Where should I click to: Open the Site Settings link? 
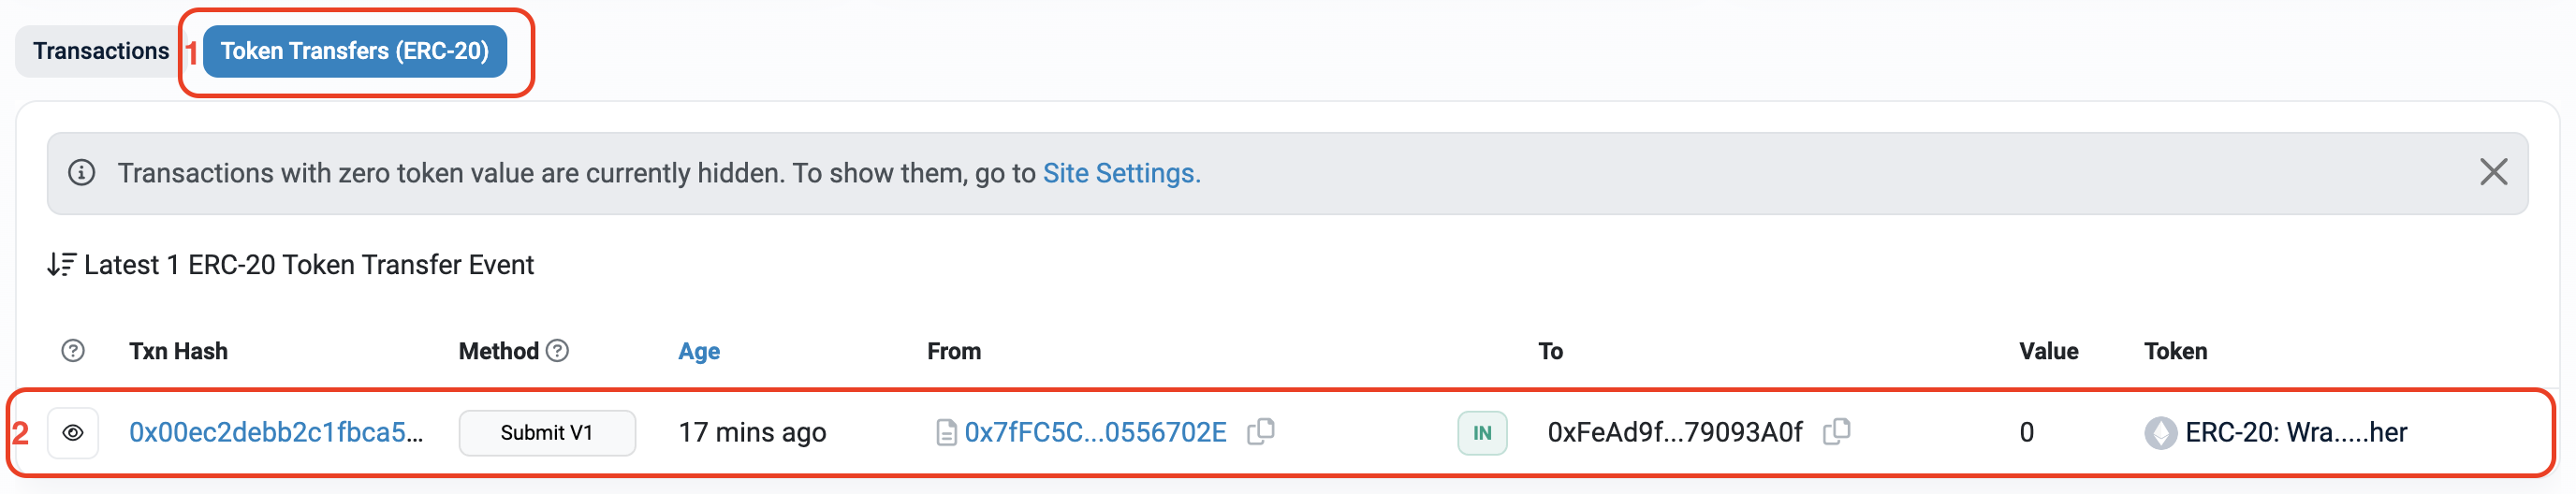point(1119,173)
